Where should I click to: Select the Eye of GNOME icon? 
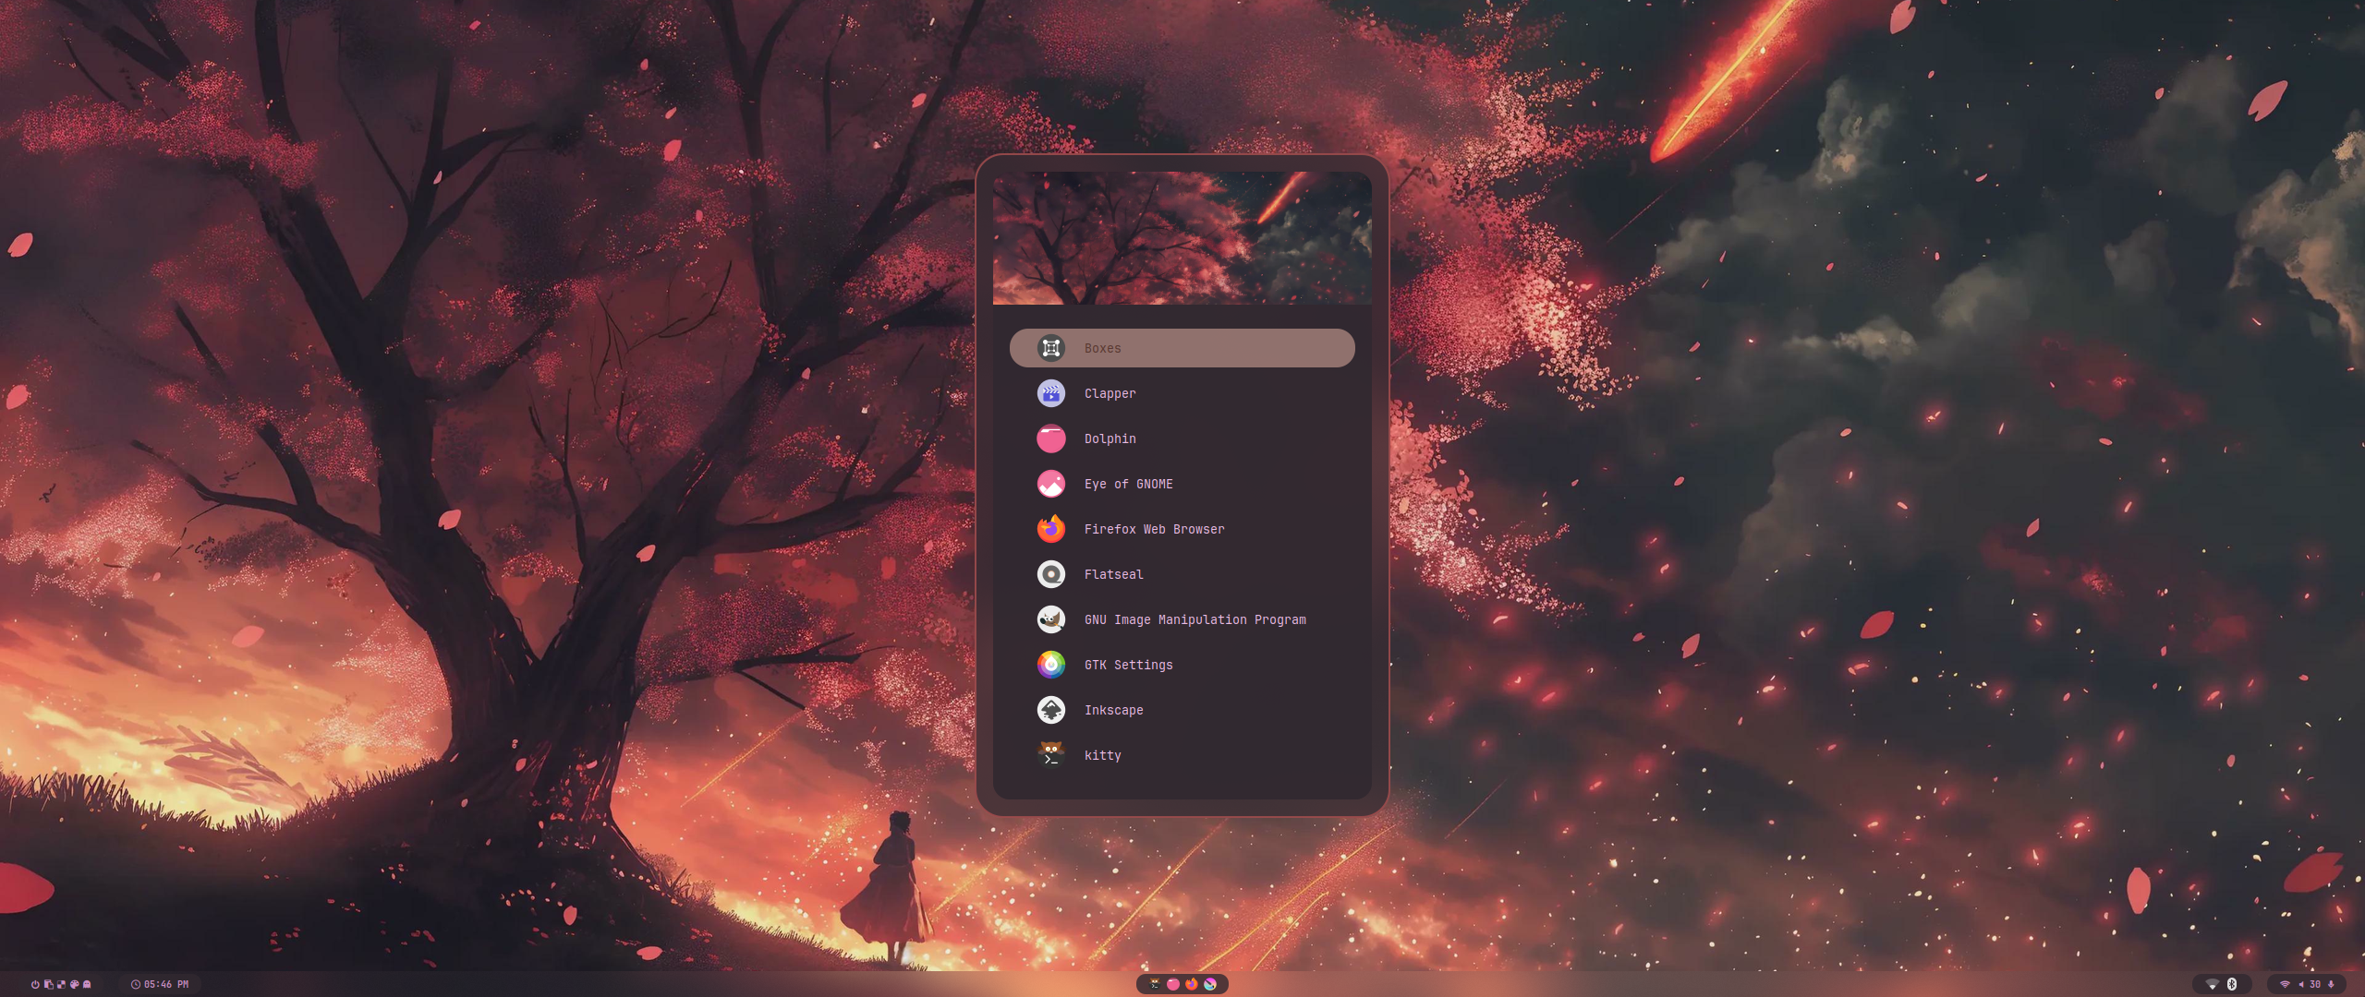pos(1050,484)
